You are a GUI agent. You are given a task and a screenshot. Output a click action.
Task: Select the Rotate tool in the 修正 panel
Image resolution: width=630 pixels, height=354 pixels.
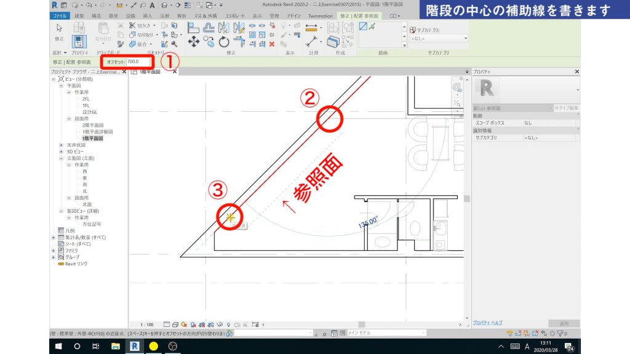point(225,41)
